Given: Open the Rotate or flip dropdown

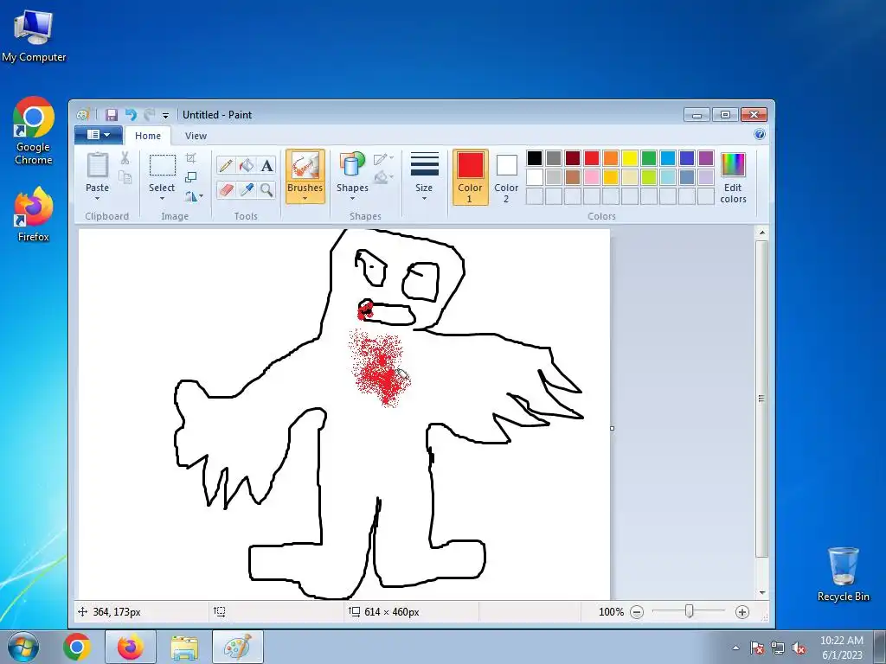Looking at the screenshot, I should coord(193,196).
